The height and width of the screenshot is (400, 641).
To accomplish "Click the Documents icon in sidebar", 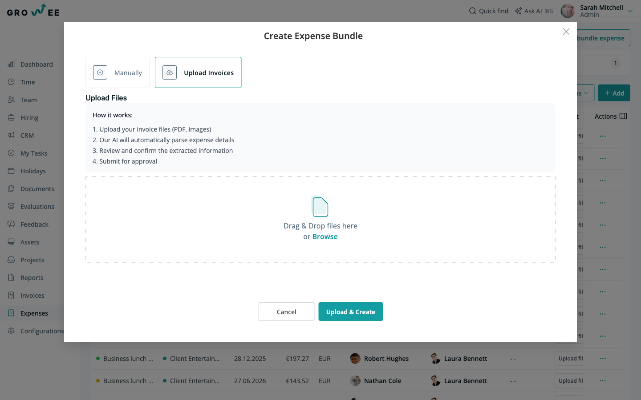I will [x=11, y=189].
